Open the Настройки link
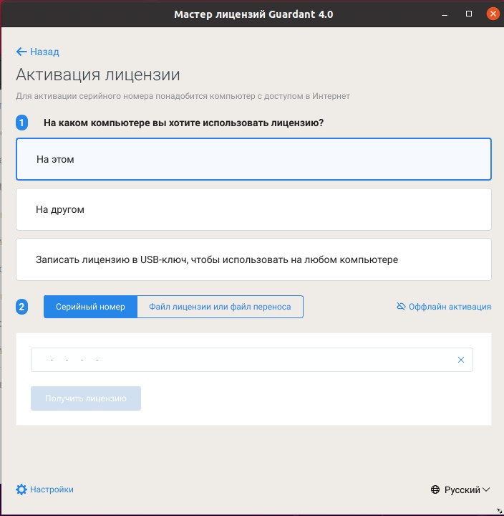504x516 pixels. 52,489
